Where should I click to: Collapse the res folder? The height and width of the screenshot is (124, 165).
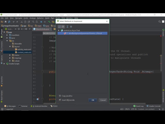tap(7, 41)
